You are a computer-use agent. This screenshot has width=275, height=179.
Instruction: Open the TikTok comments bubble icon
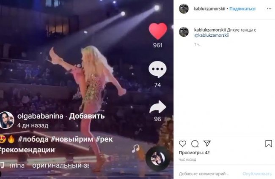coord(157,69)
